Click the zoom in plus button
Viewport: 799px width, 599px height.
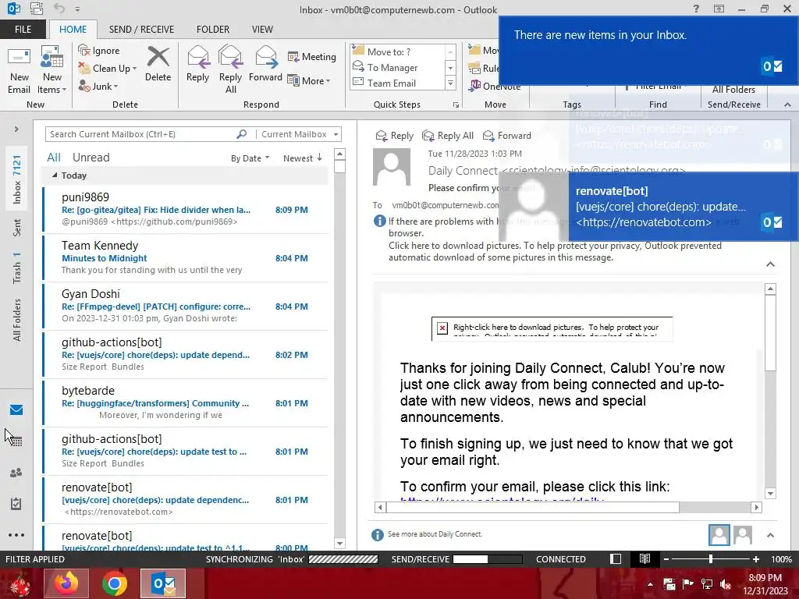click(756, 558)
